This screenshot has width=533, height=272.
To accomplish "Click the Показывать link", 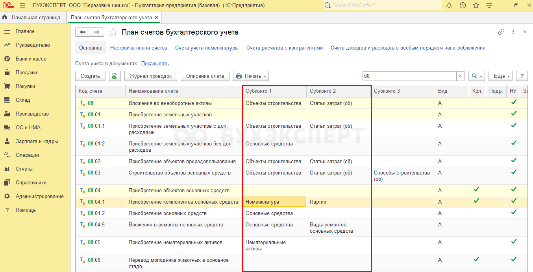I will tap(155, 64).
